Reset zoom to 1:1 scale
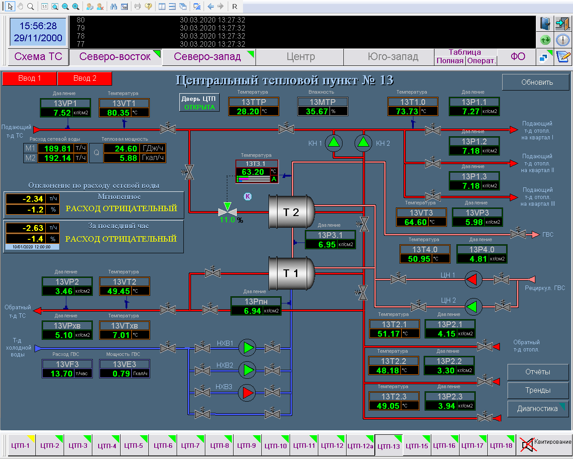The height and width of the screenshot is (459, 573). click(x=44, y=6)
